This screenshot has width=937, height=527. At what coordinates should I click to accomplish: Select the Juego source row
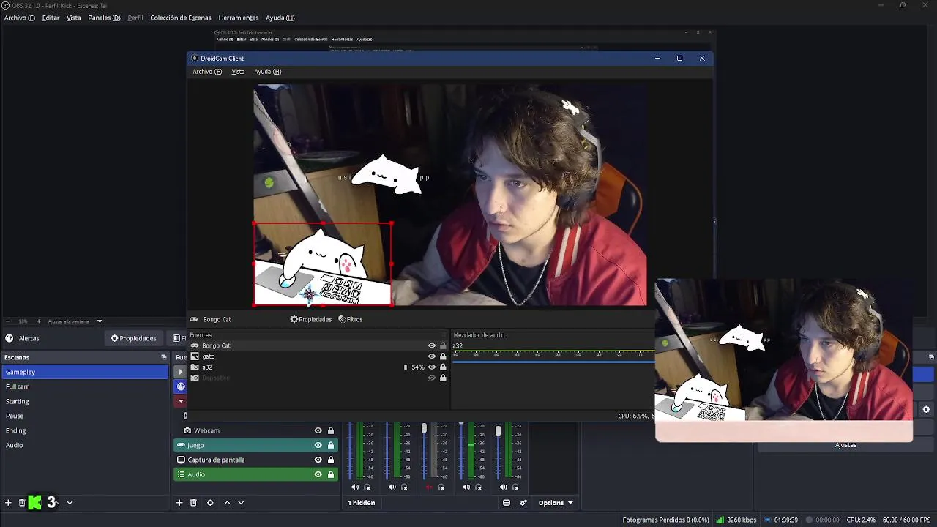pyautogui.click(x=255, y=445)
